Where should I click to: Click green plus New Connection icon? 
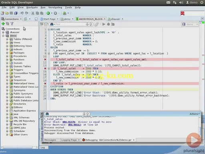click(3, 24)
